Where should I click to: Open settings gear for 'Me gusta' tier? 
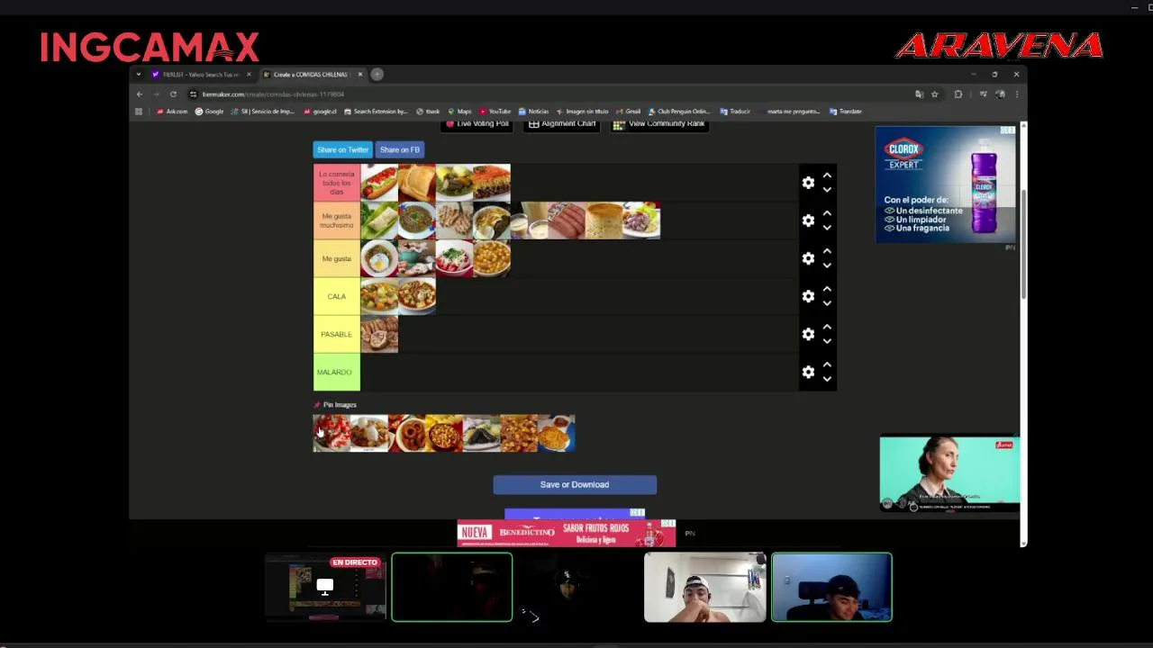[808, 258]
